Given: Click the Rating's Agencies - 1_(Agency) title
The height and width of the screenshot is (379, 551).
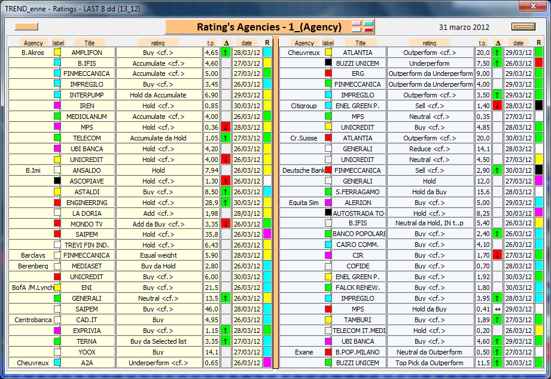Looking at the screenshot, I should 269,27.
